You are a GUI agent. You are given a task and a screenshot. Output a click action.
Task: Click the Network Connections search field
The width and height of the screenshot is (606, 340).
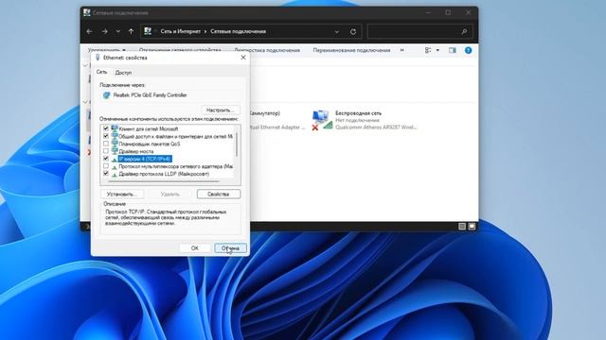click(x=420, y=31)
